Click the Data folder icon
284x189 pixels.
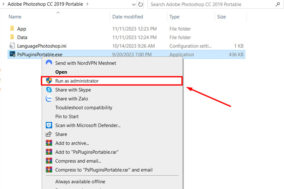coord(12,37)
